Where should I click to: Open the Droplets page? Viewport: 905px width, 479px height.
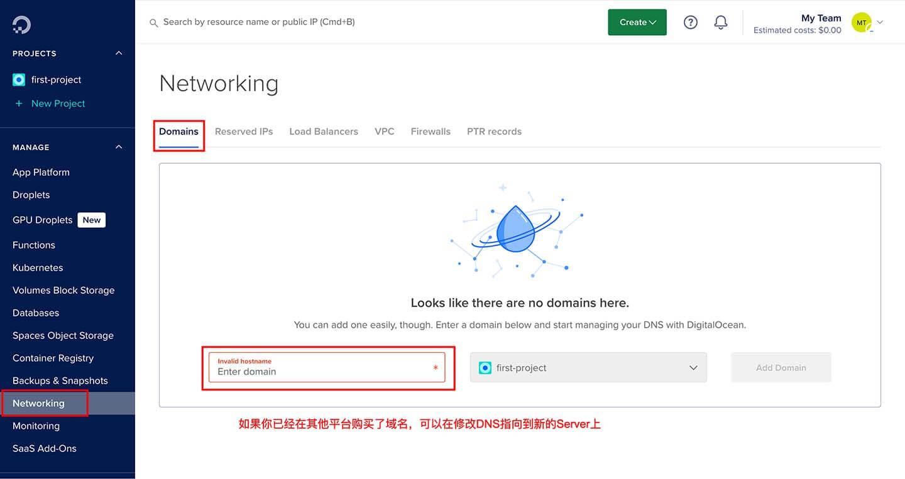pos(31,195)
